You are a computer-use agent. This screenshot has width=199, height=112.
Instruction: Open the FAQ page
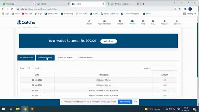coord(153,22)
